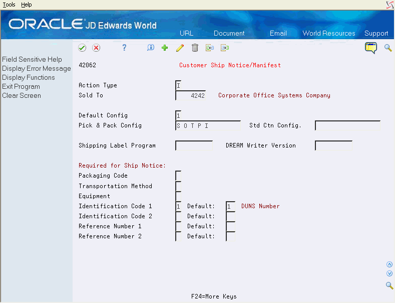Click the pencil Change icon
This screenshot has width=395, height=303.
click(180, 48)
